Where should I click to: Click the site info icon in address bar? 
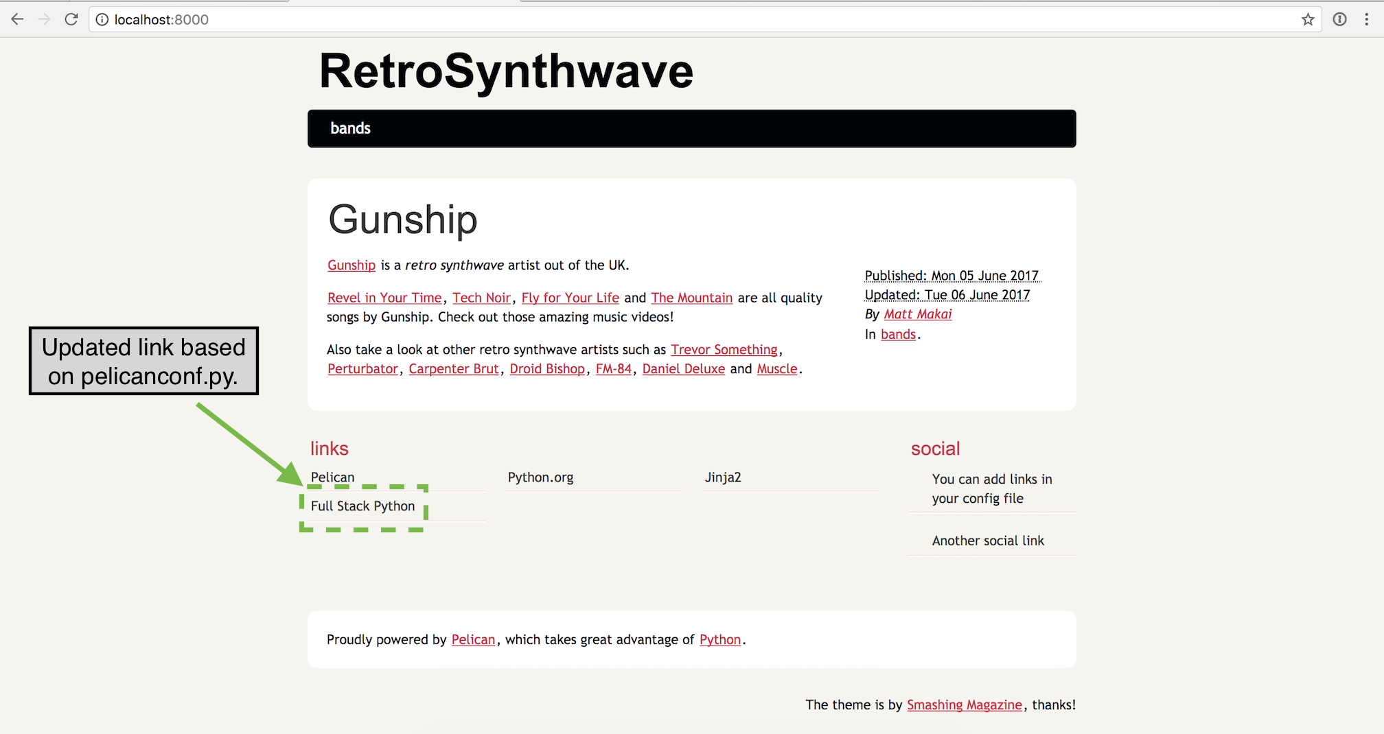coord(102,20)
